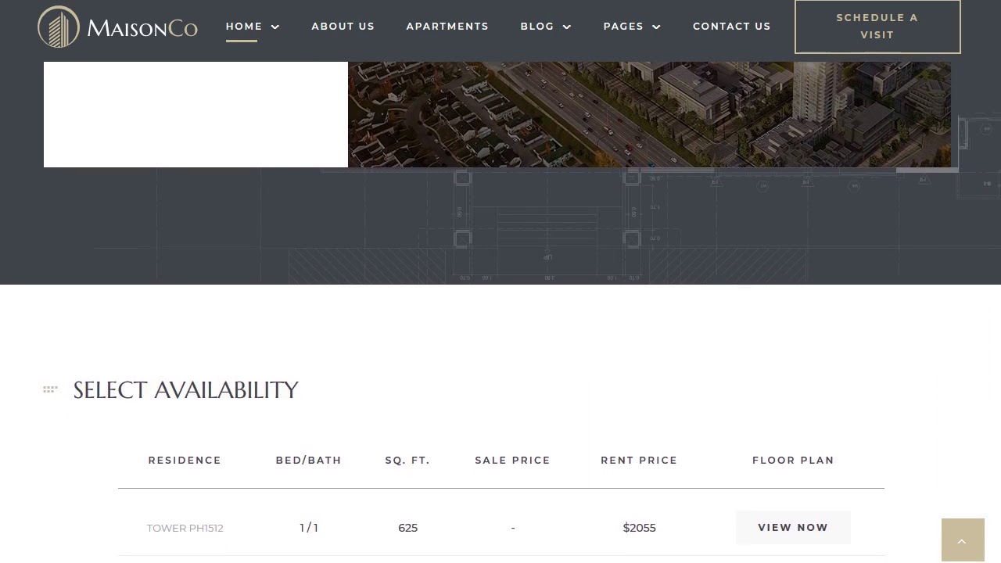Click the 625 square feet cell
Screen dimensions: 1001x563
point(407,528)
